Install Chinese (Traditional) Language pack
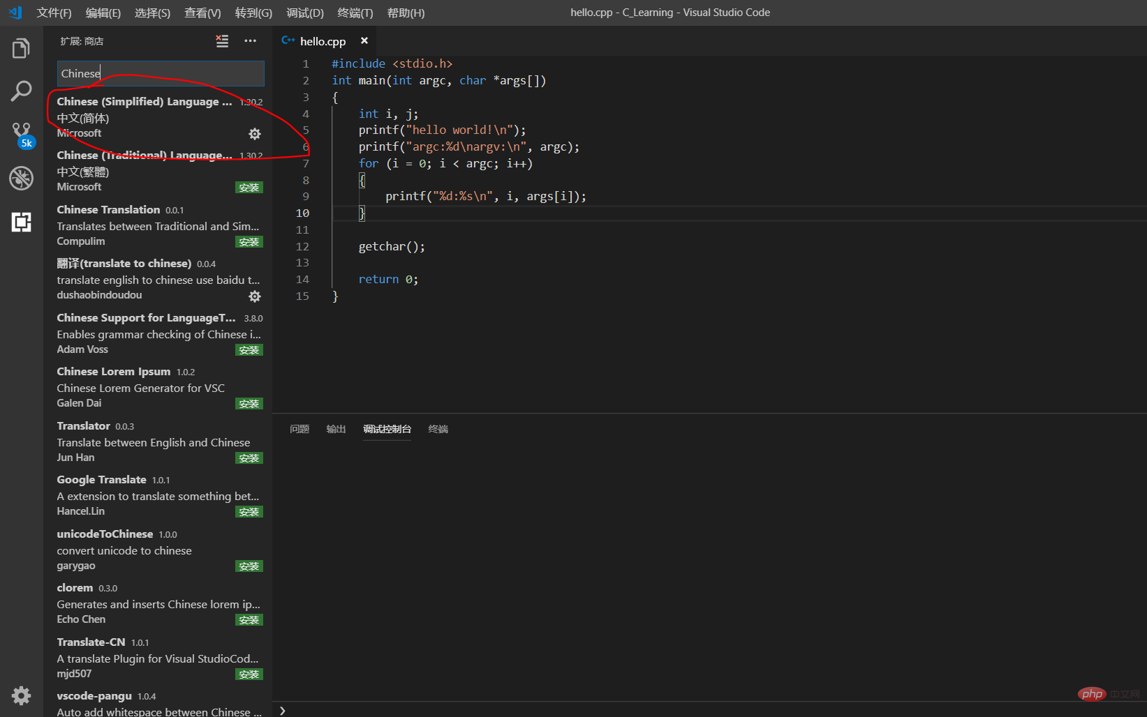Viewport: 1147px width, 717px height. point(249,188)
